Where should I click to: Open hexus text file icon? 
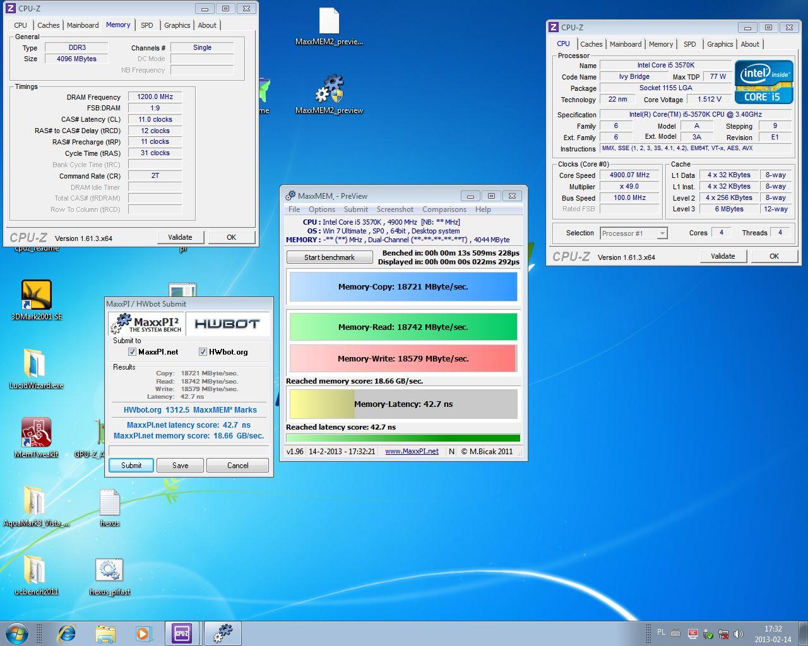pos(110,506)
